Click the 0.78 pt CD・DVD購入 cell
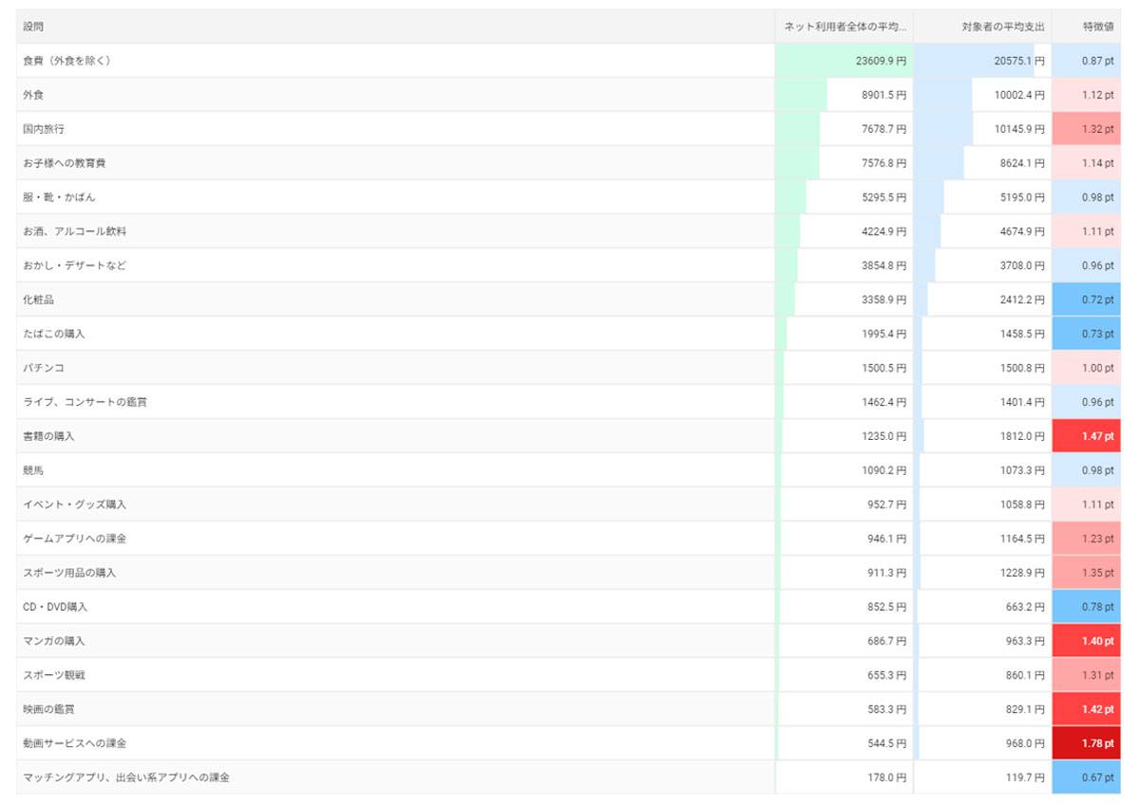Screen dimensions: 1139x805 click(x=1087, y=607)
